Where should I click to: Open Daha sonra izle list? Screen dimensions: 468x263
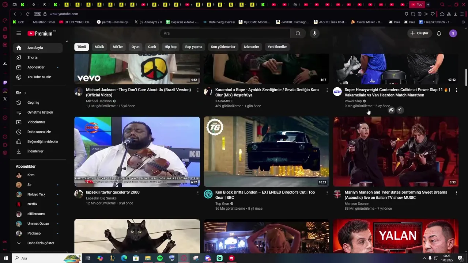tap(38, 132)
